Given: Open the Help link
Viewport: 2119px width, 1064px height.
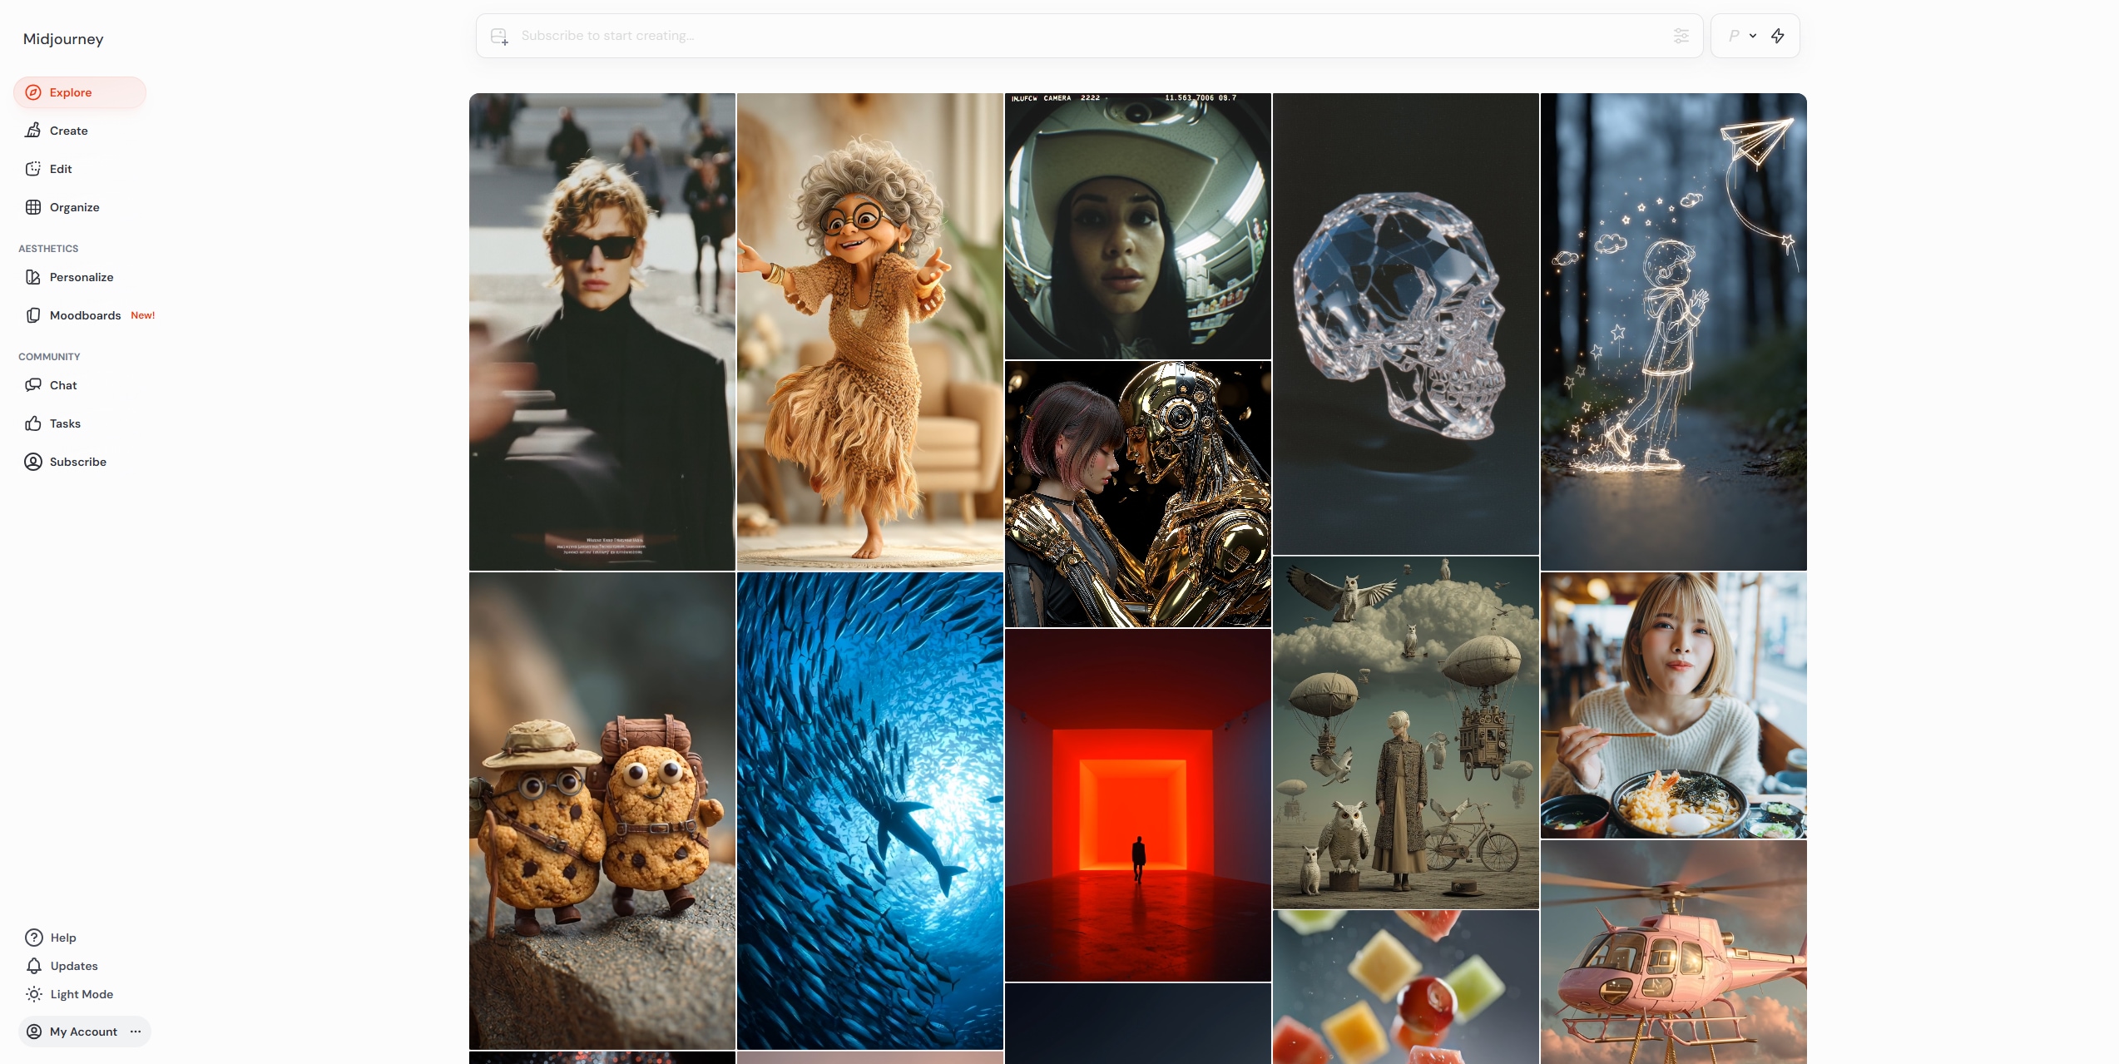Looking at the screenshot, I should click(x=62, y=938).
